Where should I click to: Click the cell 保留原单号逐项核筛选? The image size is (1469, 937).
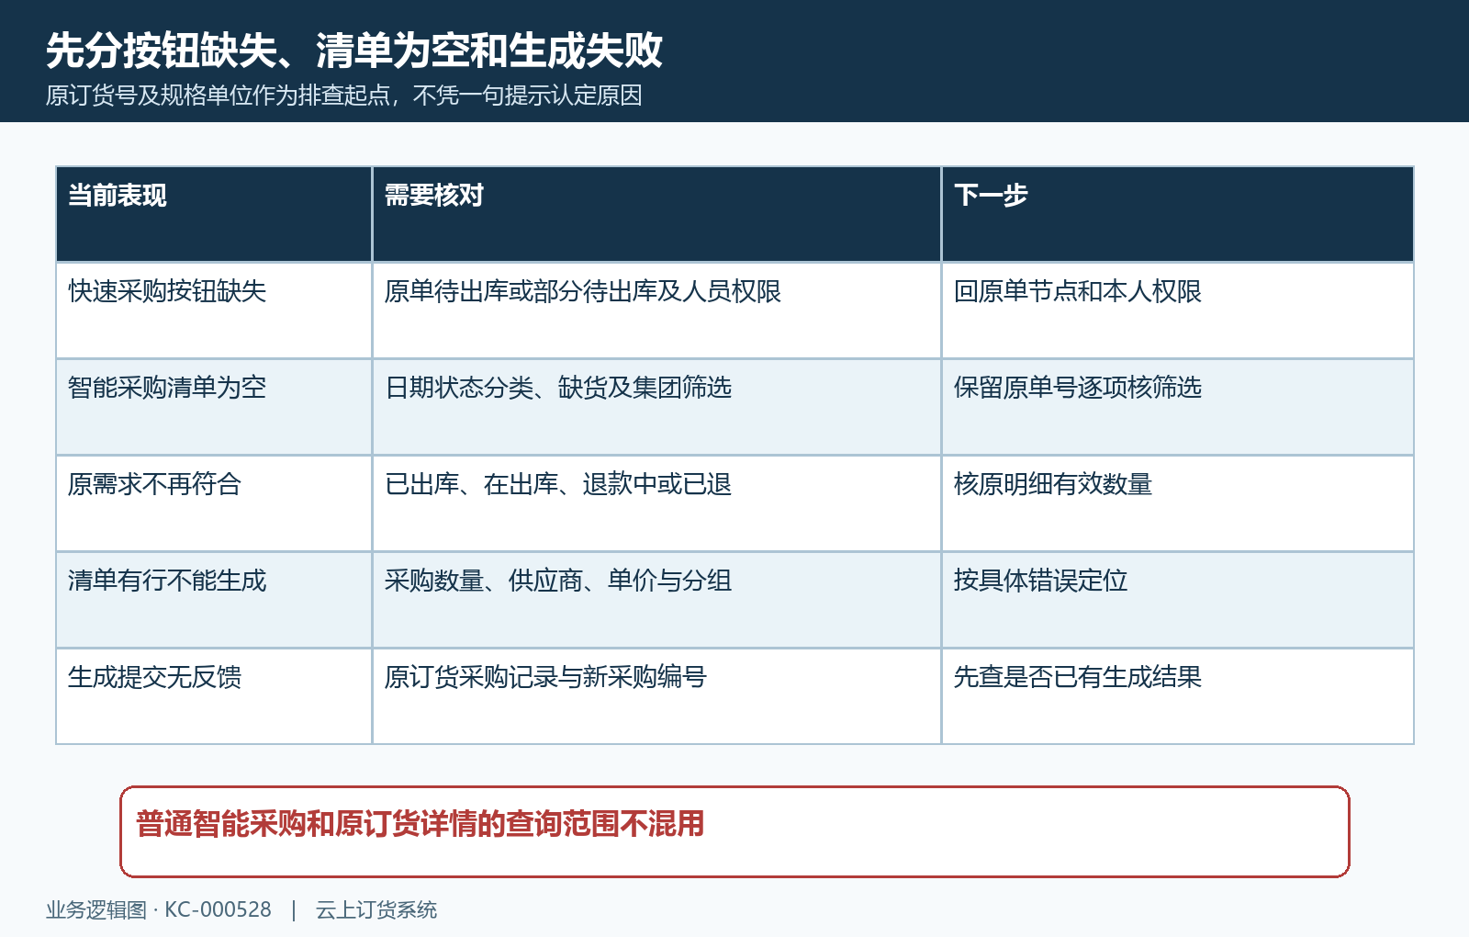(1178, 407)
